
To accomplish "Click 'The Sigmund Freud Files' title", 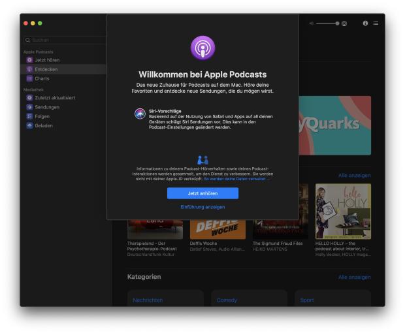I will 278,243.
